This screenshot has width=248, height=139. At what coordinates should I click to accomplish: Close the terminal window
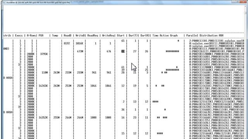(x=243, y=2)
